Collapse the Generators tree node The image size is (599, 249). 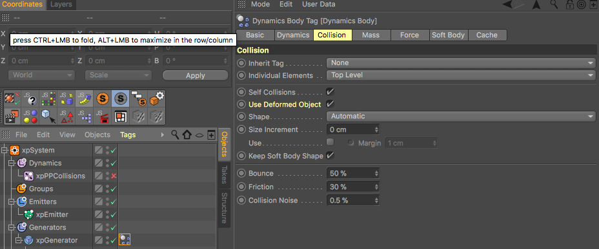[x=12, y=228]
